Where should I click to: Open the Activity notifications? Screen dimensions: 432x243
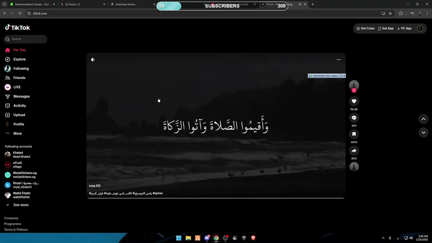click(16, 106)
